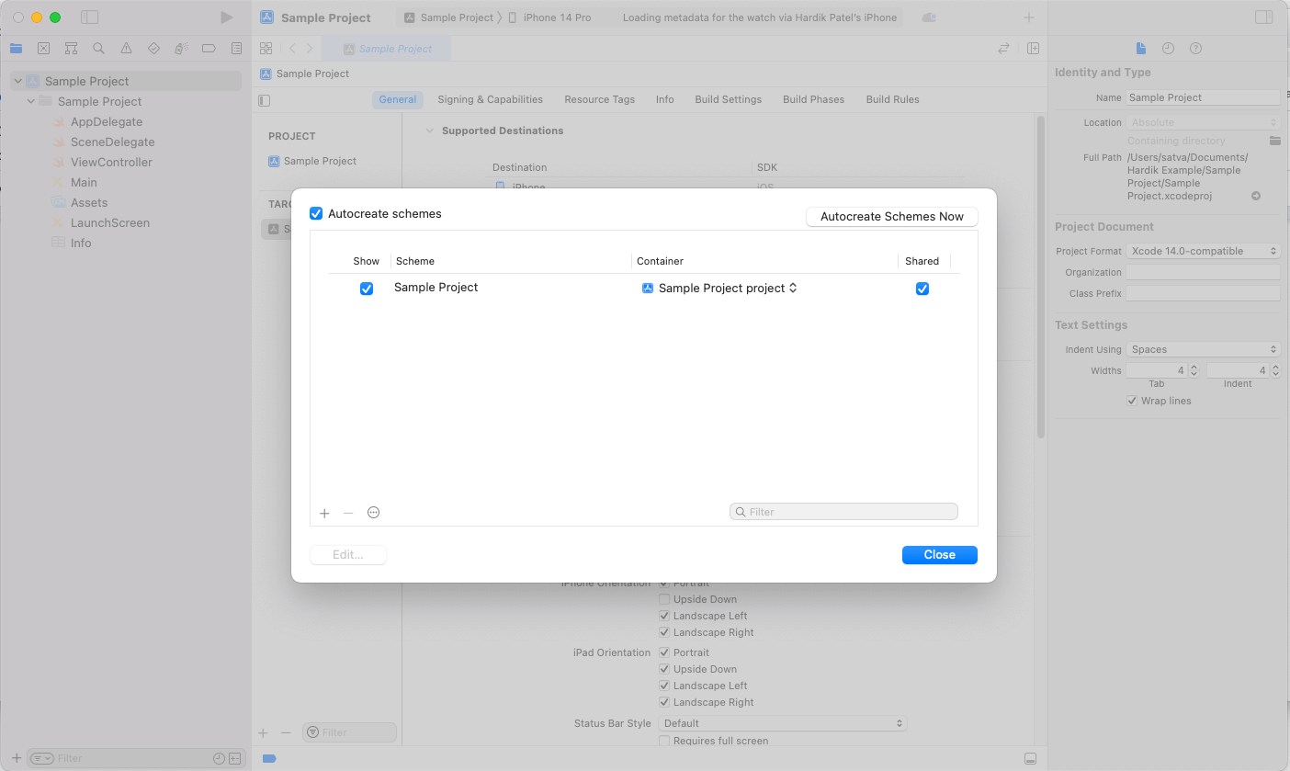The width and height of the screenshot is (1290, 771).
Task: Toggle iPhone Landscape Left orientation
Action: coord(664,616)
